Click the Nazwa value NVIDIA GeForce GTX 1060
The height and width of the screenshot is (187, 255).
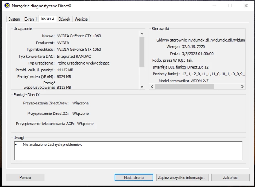click(x=79, y=36)
